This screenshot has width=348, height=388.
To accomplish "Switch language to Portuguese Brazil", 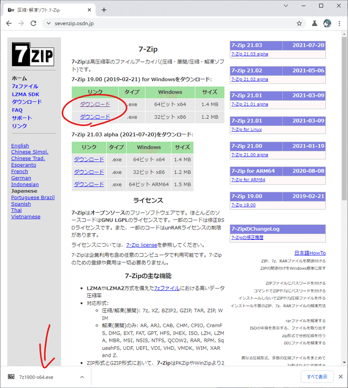I will (x=33, y=197).
